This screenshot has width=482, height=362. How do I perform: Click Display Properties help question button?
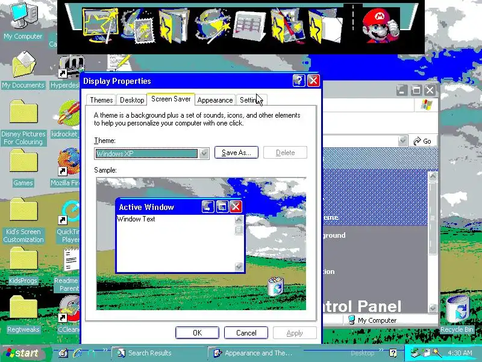pyautogui.click(x=298, y=81)
